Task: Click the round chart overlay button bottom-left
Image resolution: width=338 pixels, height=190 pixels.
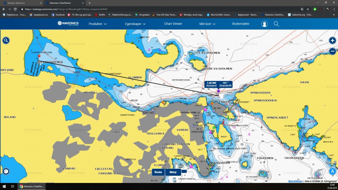Action: click(x=6, y=171)
